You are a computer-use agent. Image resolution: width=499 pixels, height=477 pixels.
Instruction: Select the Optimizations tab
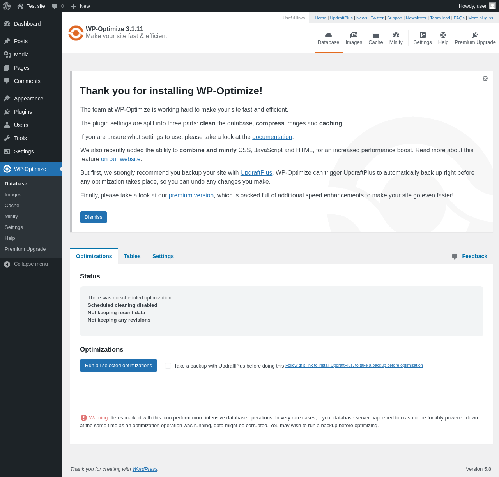94,256
